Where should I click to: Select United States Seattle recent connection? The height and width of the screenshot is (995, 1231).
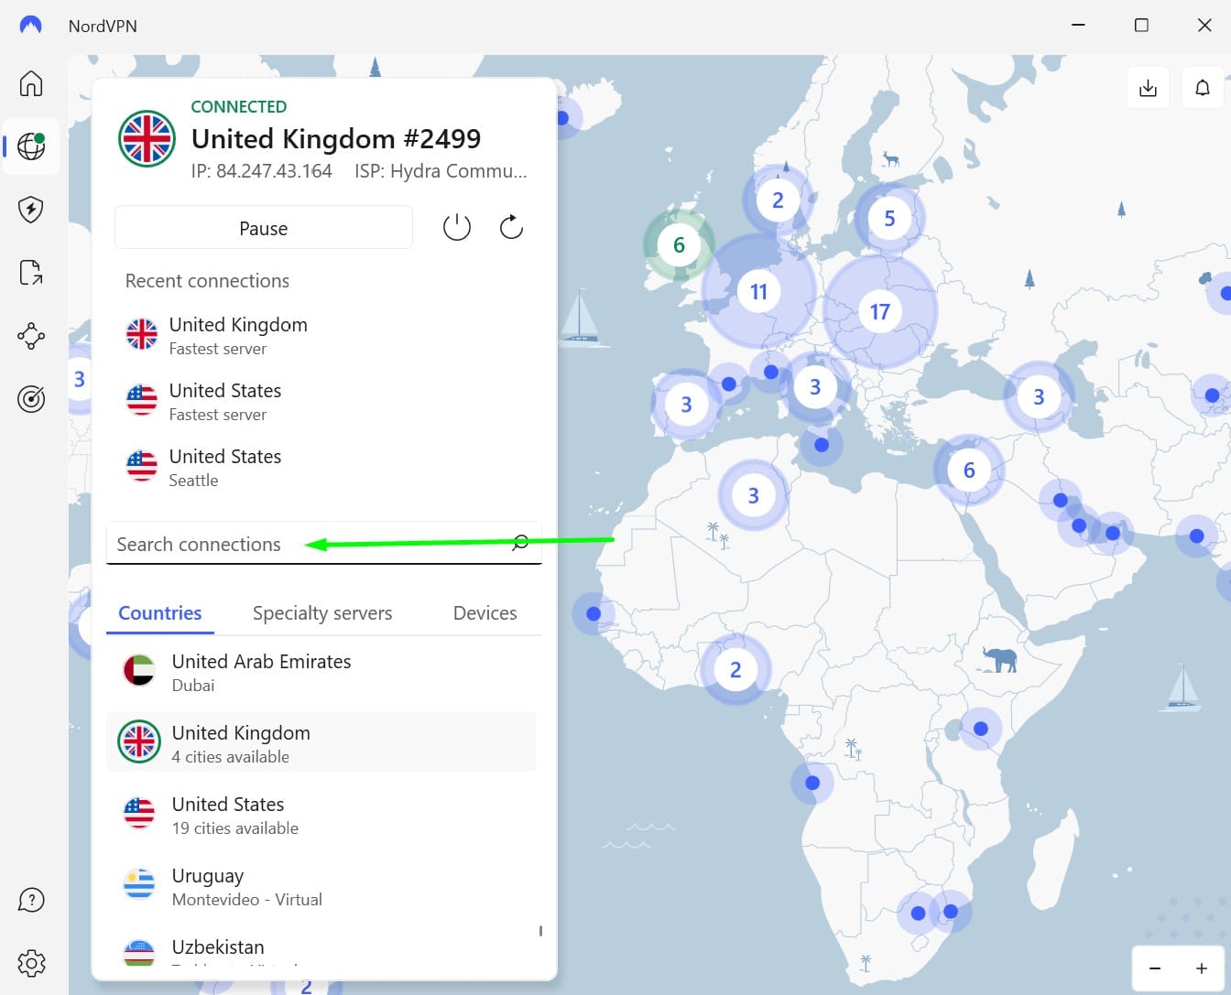point(322,468)
